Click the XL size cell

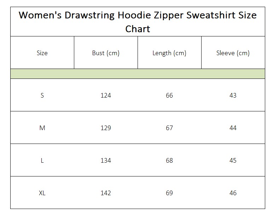coord(42,193)
